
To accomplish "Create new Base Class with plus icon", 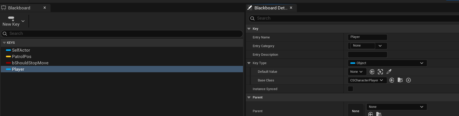I will point(408,80).
